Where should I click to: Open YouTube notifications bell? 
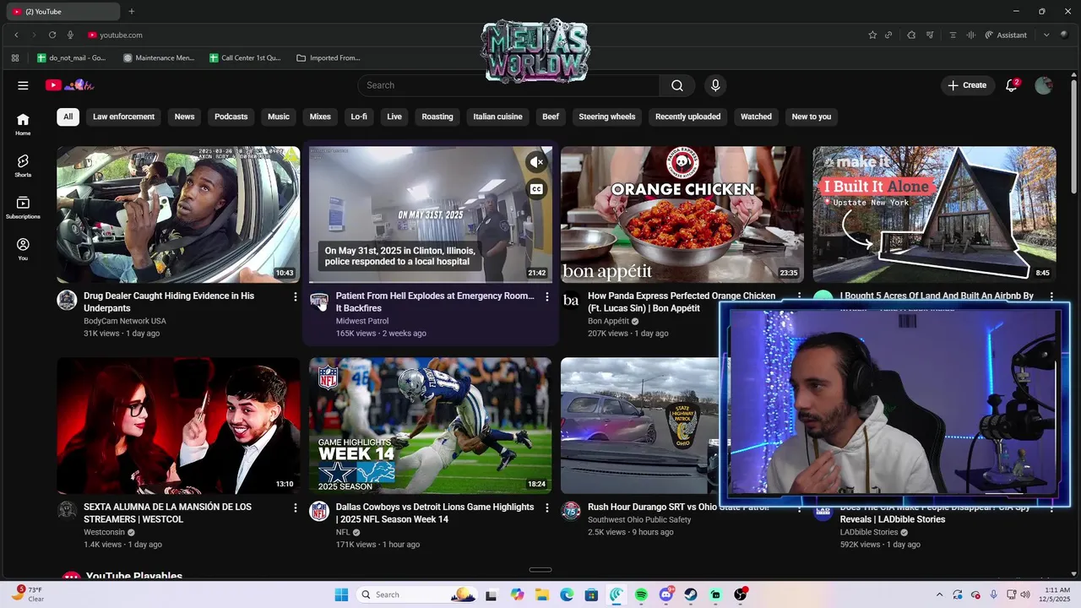1011,85
